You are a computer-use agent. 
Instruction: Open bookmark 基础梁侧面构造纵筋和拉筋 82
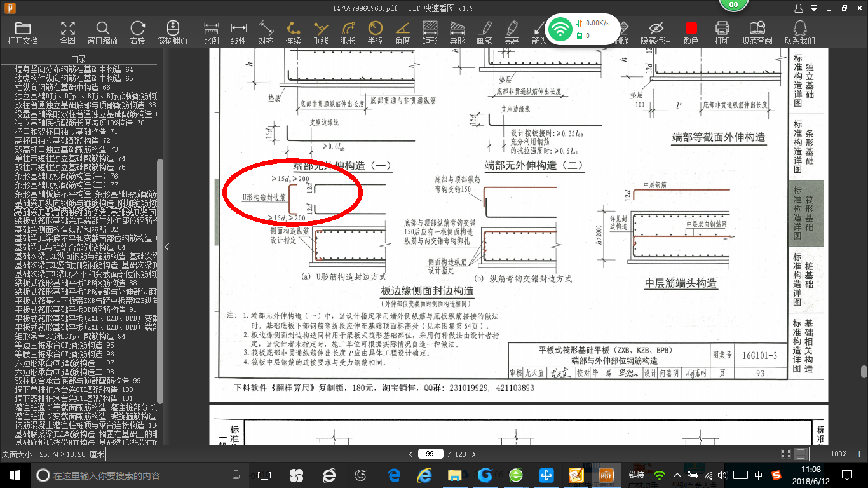(66, 229)
